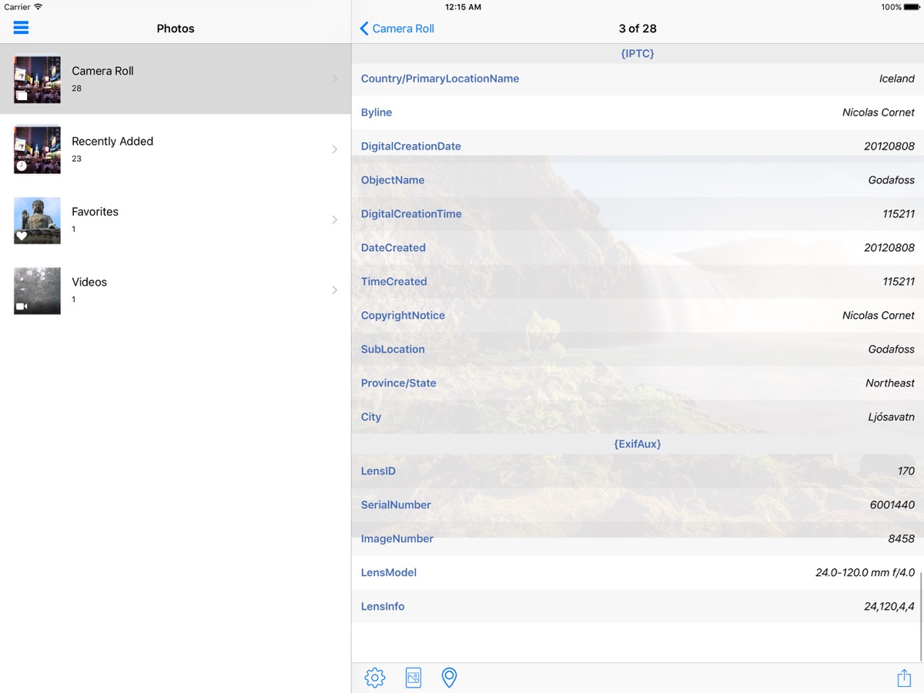This screenshot has width=924, height=693.
Task: Select the Favorites album row
Action: (x=176, y=219)
